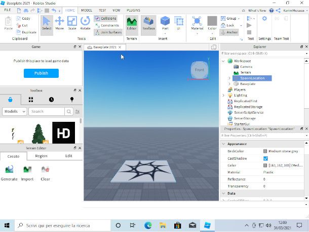309x232 pixels.
Task: Open the Region tab in Terrain Editor
Action: (41, 156)
